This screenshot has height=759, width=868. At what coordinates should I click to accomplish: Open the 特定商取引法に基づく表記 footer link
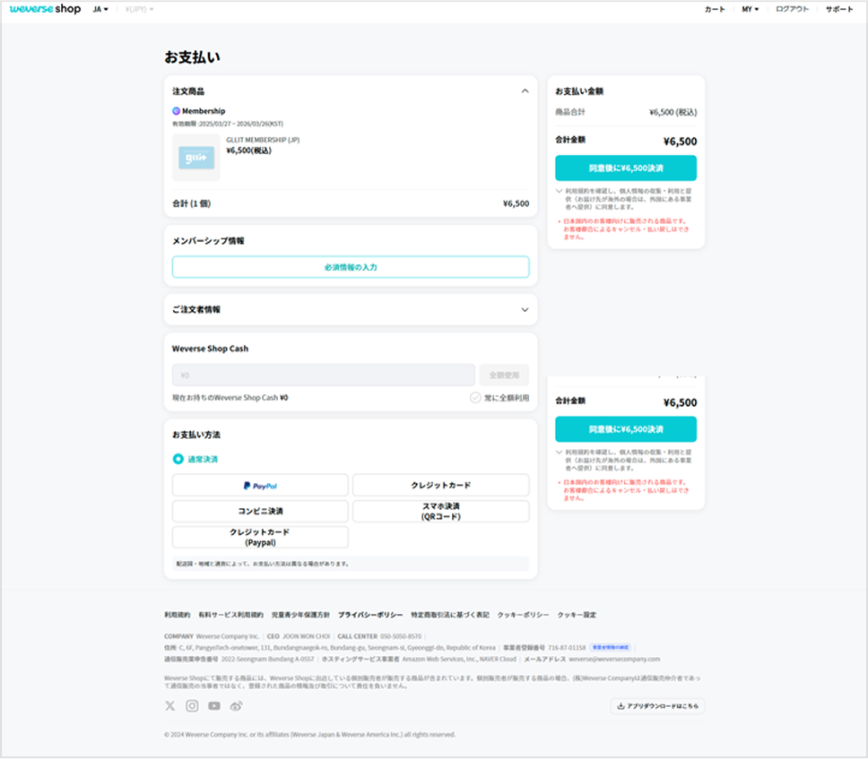(450, 615)
